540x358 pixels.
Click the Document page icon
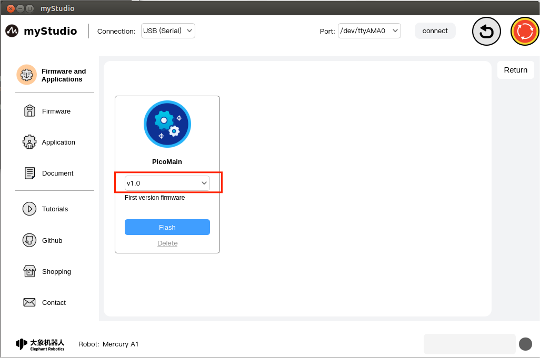click(29, 173)
